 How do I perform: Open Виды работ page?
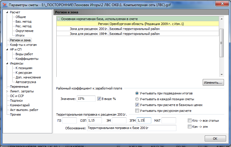tap(24, 54)
